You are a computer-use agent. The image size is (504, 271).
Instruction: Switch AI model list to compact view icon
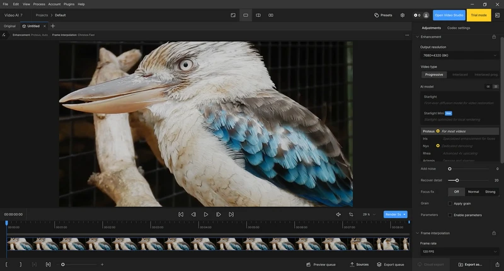point(488,86)
